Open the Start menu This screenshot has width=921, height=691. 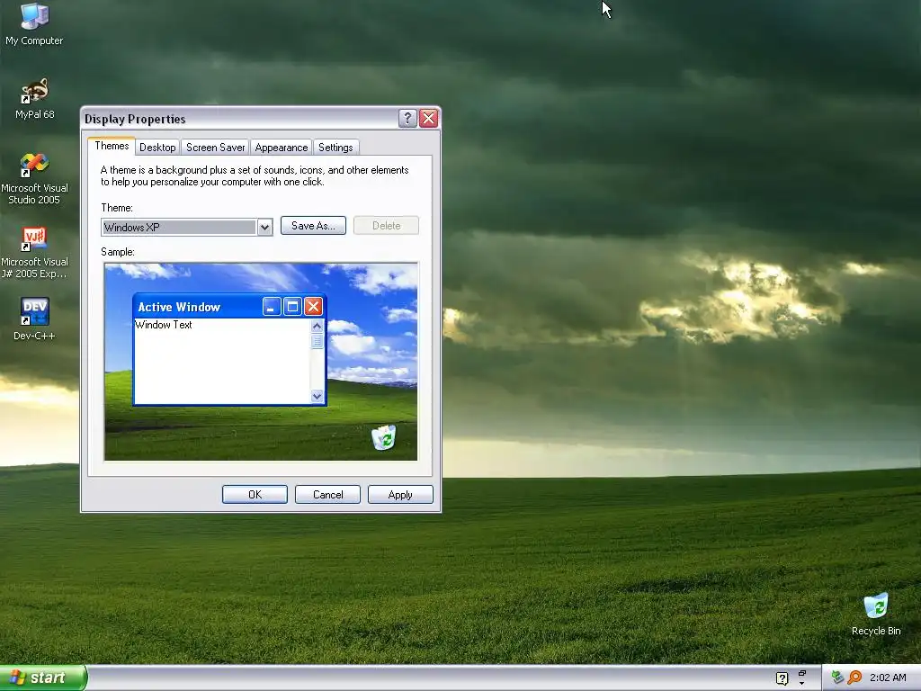(43, 678)
